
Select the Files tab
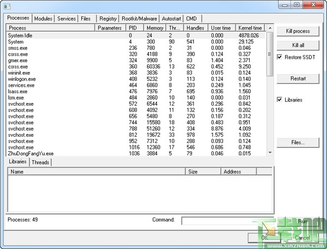(x=86, y=19)
